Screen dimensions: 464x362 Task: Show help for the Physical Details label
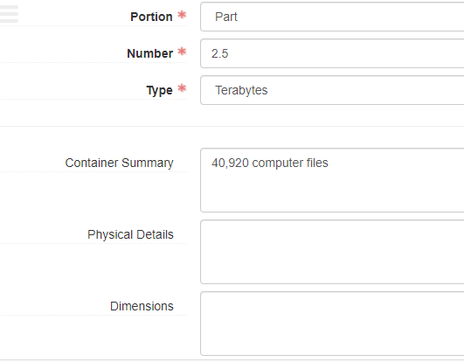pos(130,234)
